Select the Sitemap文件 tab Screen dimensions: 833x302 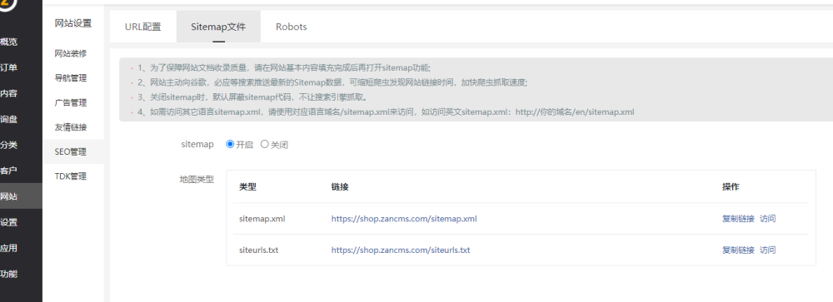218,27
